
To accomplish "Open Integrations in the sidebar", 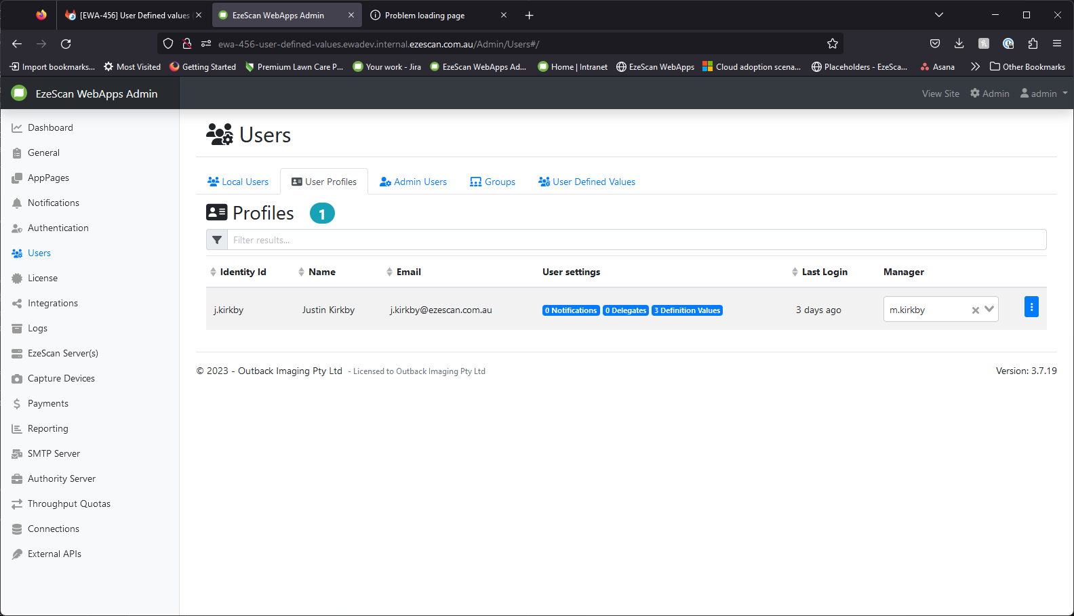I will pyautogui.click(x=52, y=303).
